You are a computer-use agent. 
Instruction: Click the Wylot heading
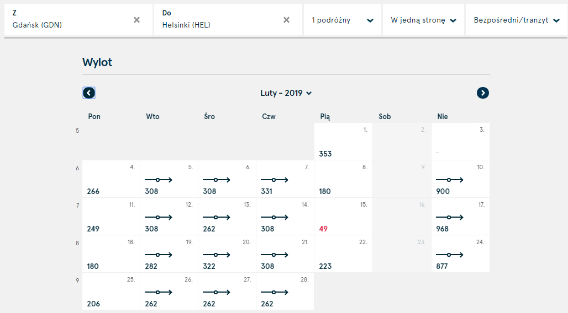(x=97, y=62)
